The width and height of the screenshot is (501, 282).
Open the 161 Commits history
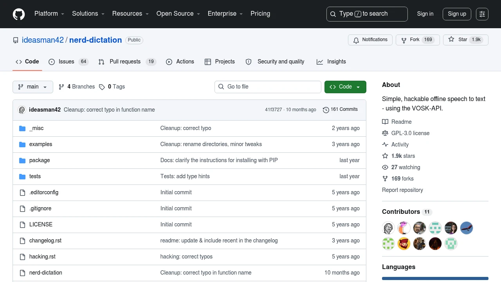(x=340, y=110)
